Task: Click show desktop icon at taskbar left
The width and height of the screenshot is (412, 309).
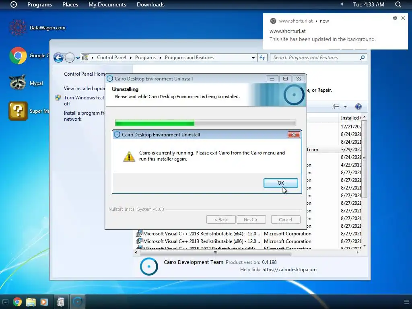Action: [6, 302]
